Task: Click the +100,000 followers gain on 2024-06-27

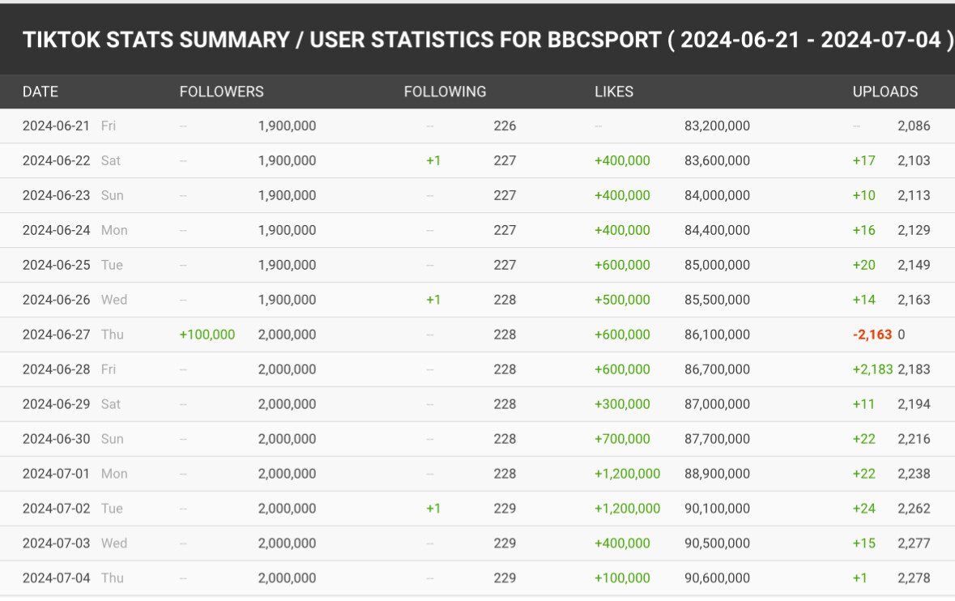Action: point(207,335)
